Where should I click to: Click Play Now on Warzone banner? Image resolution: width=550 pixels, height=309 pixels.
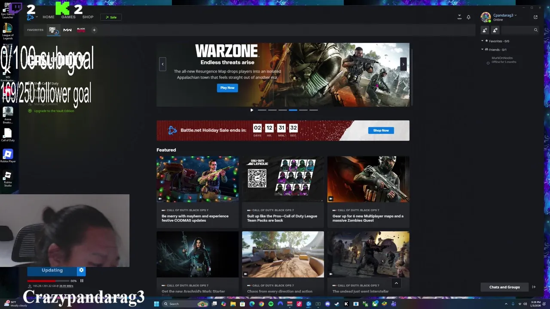pyautogui.click(x=227, y=88)
